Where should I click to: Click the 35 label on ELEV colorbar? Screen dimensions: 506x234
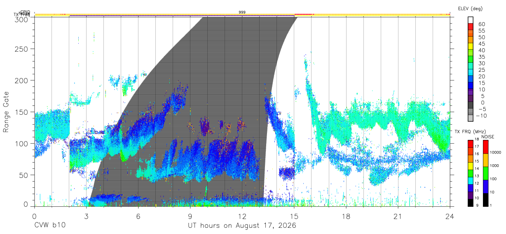pos(482,57)
